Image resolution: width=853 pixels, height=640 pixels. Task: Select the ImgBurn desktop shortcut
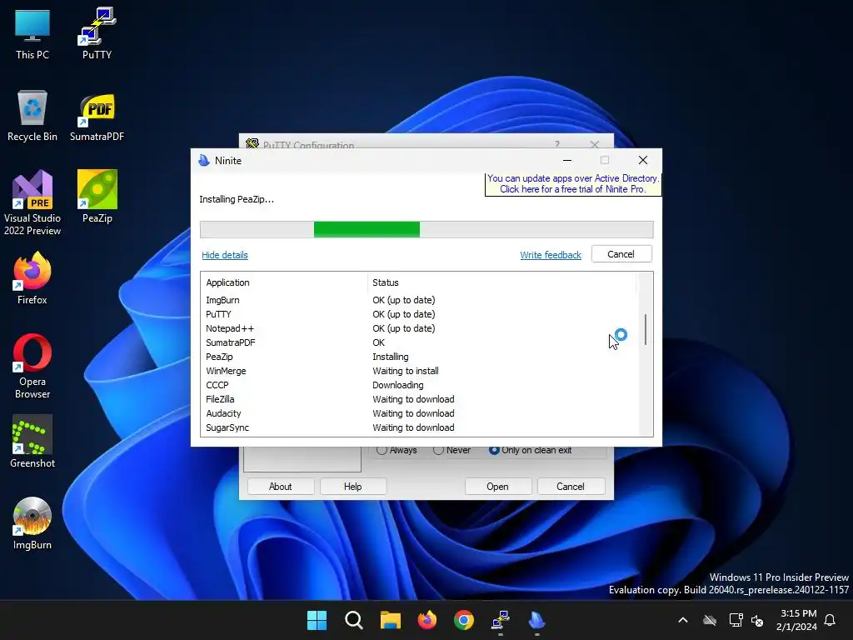(x=32, y=523)
